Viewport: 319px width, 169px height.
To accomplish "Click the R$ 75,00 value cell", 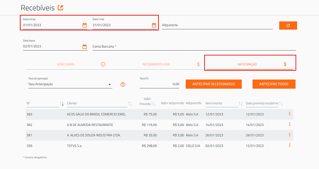I will 150,115.
